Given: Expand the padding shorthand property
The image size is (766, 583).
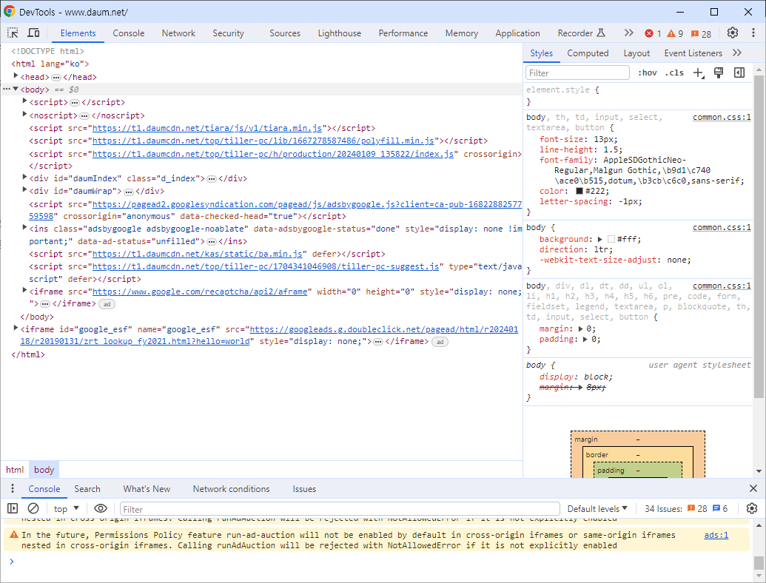Looking at the screenshot, I should tap(585, 340).
